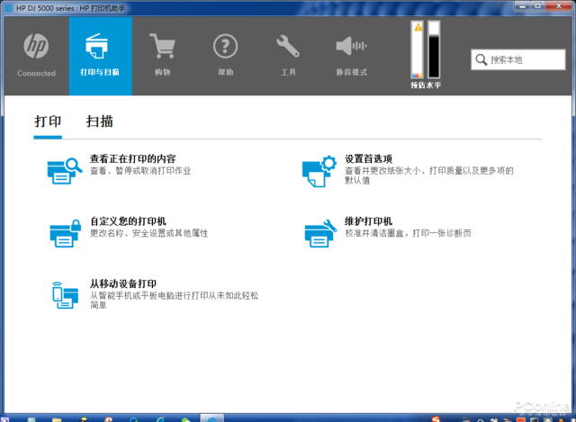
Task: Minimize the HP 打印机助手 window
Action: pyautogui.click(x=523, y=6)
